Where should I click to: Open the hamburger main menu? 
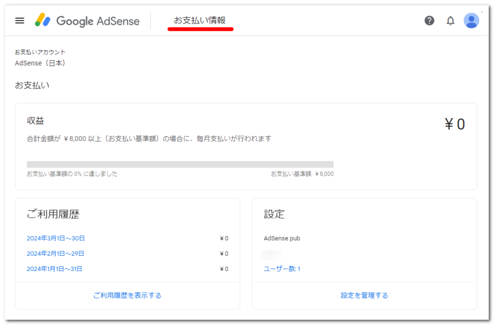pos(19,21)
